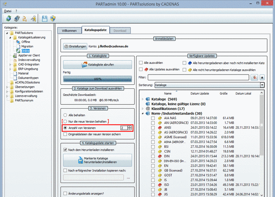Collapse the Katalogaktualisierung tree node
Image resolution: width=275 pixels, height=197 pixels.
10,37
